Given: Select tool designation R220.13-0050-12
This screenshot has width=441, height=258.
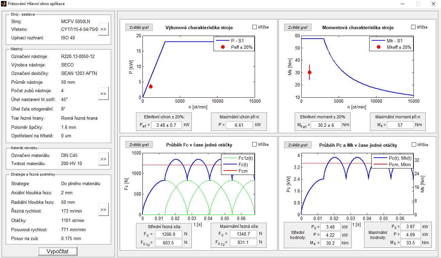Looking at the screenshot, I should (x=78, y=56).
